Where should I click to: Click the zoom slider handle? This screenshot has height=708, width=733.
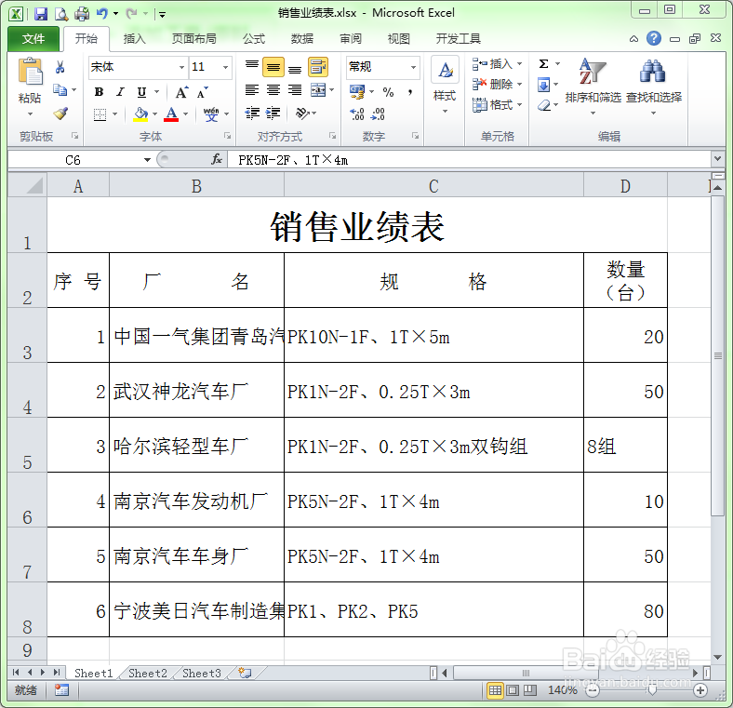pyautogui.click(x=652, y=689)
